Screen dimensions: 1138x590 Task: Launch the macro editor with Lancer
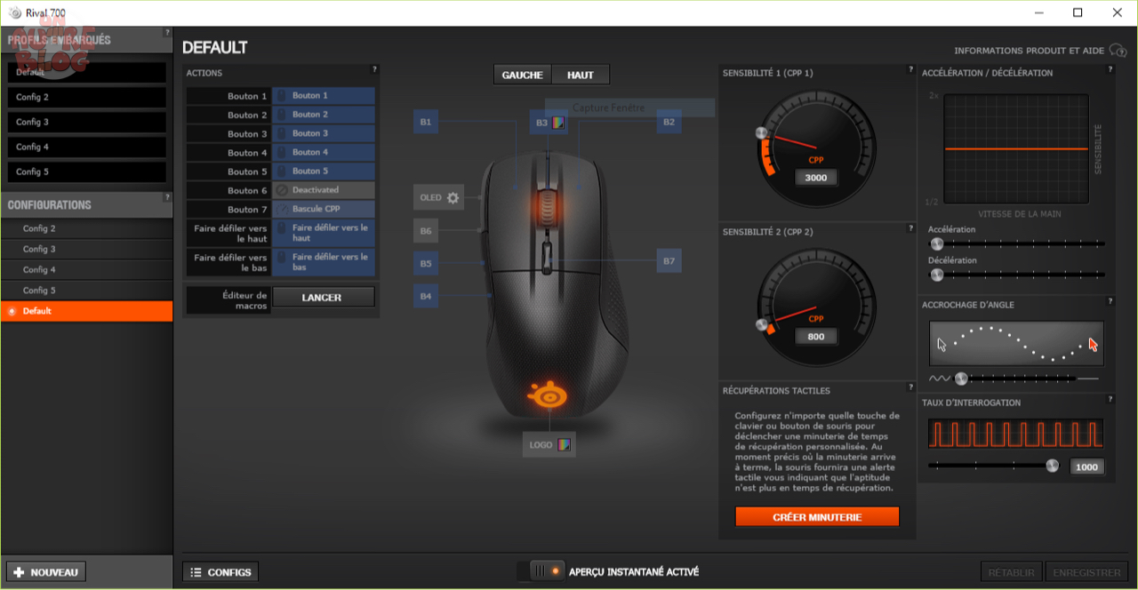point(324,298)
